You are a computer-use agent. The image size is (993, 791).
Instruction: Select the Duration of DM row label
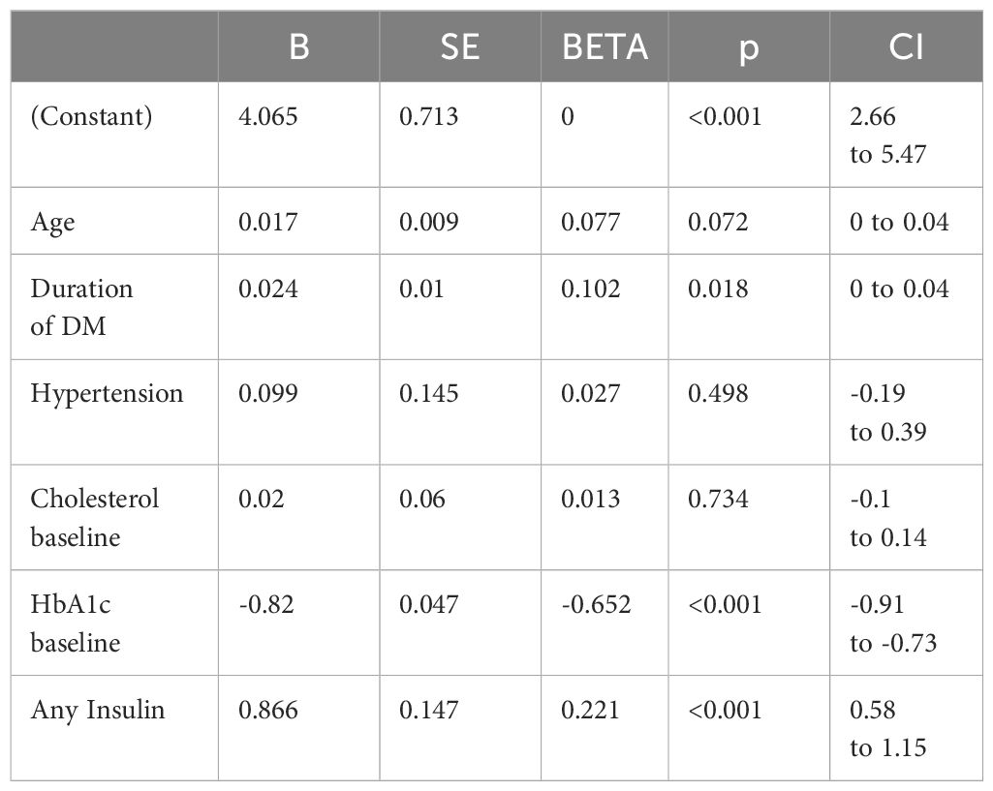(x=81, y=308)
